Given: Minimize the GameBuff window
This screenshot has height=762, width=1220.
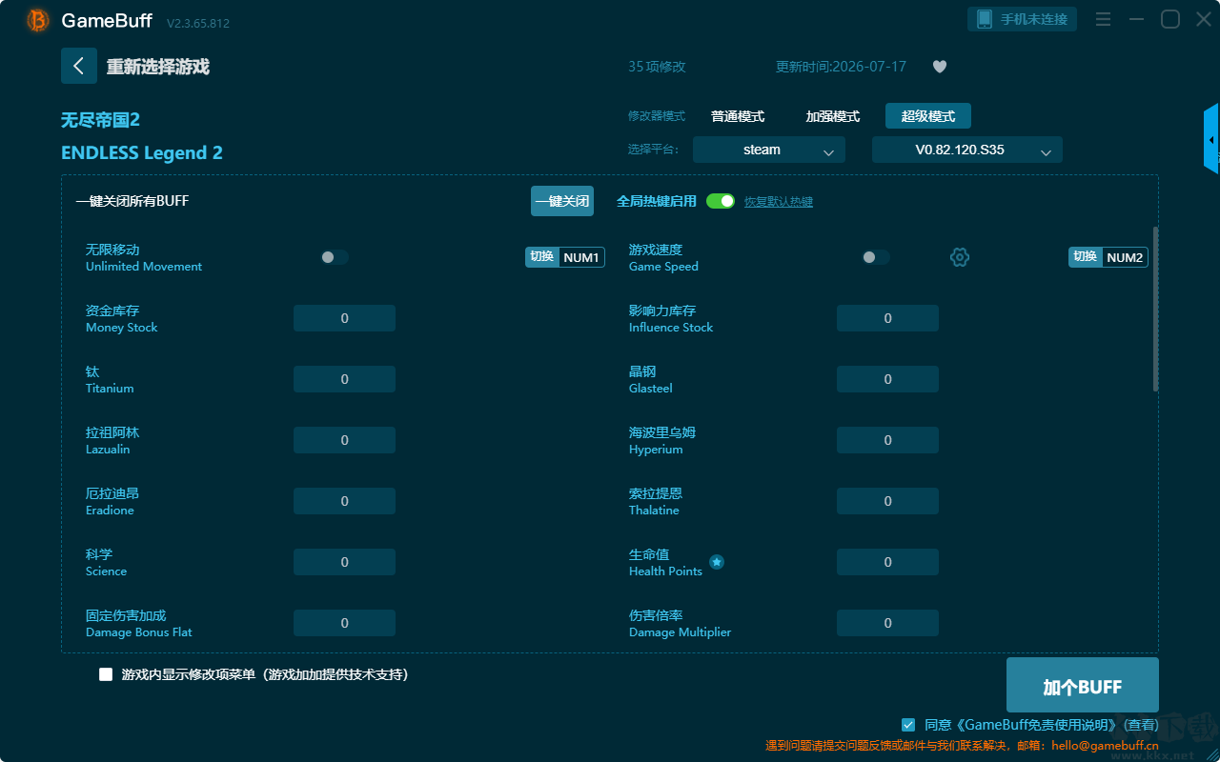Looking at the screenshot, I should click(1136, 19).
